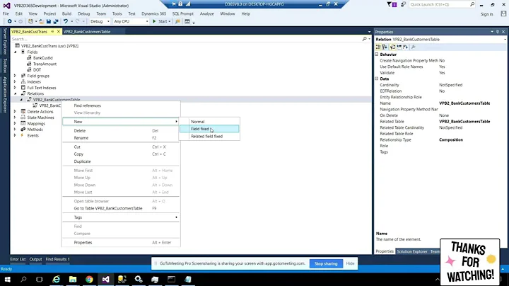509x286 pixels.
Task: Open the Error List tab
Action: tap(18, 259)
